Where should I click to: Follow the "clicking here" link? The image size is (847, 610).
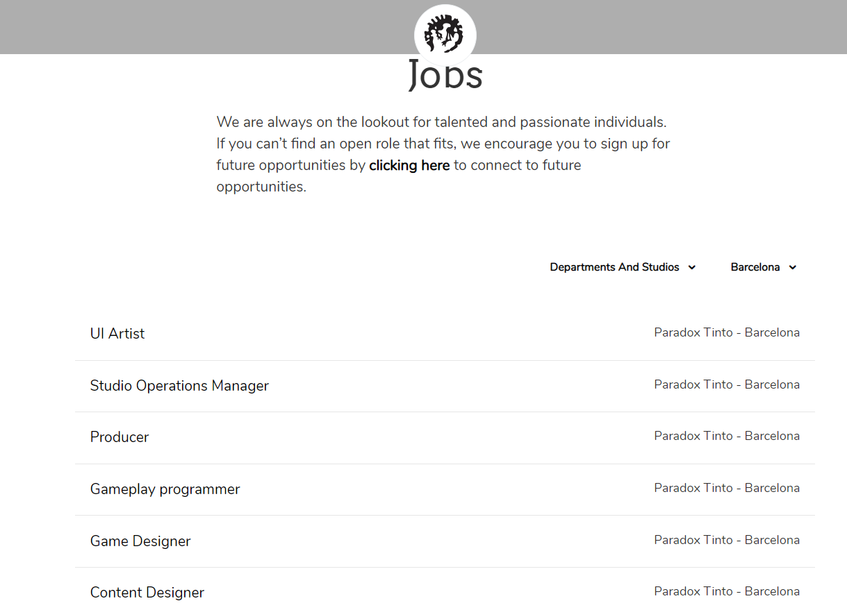[x=409, y=165]
